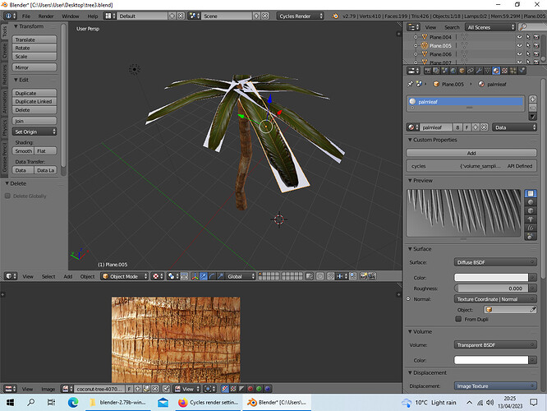
Task: Open the Modifiers tab (wrench icon)
Action: [x=479, y=71]
